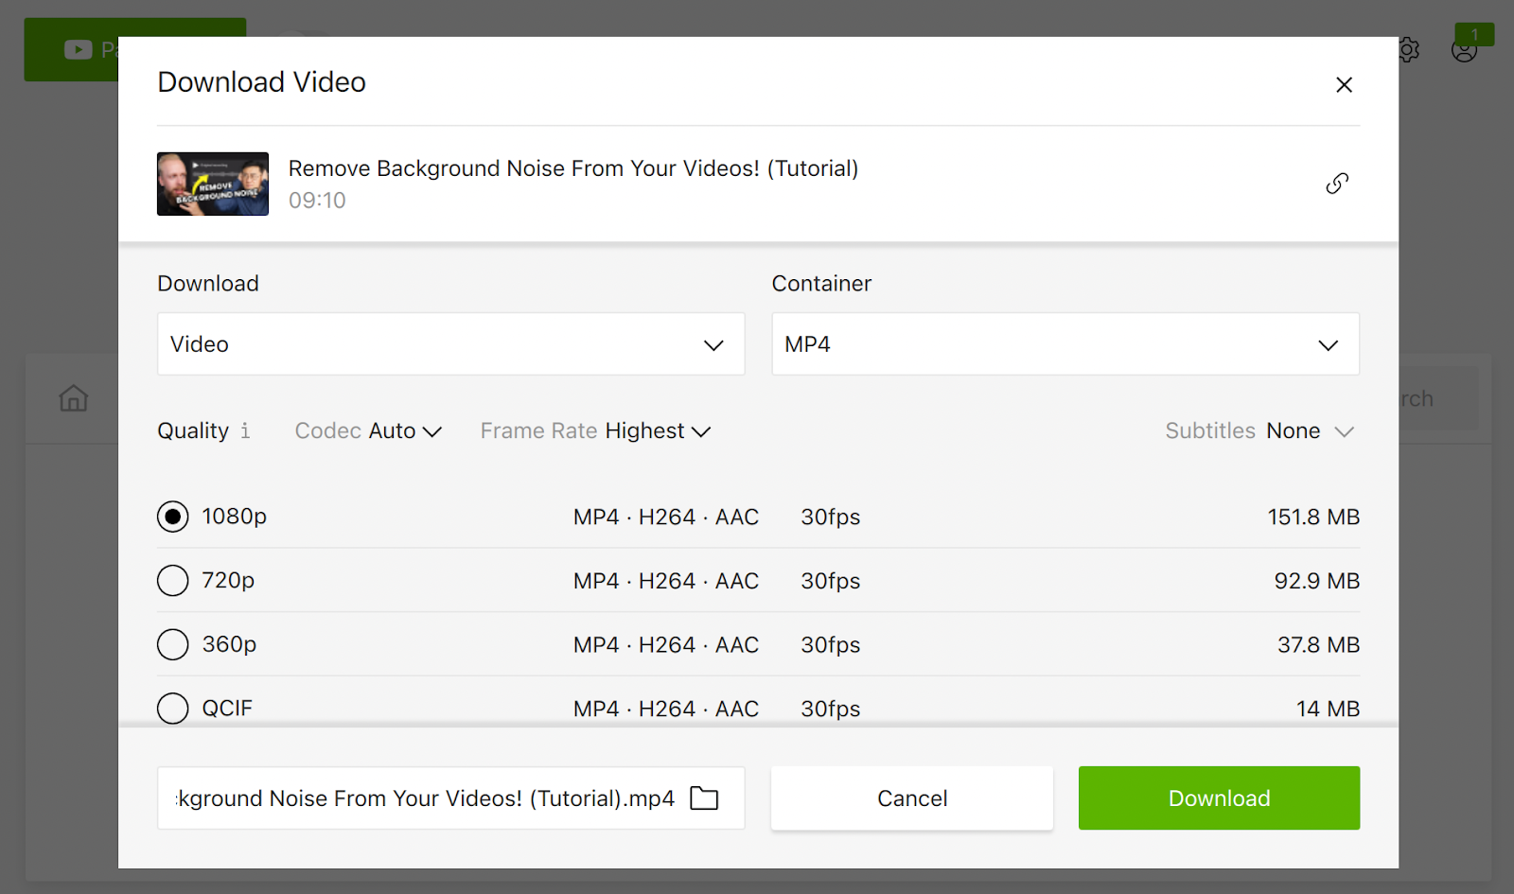The width and height of the screenshot is (1514, 894).
Task: Open the settings gear icon
Action: (x=1409, y=49)
